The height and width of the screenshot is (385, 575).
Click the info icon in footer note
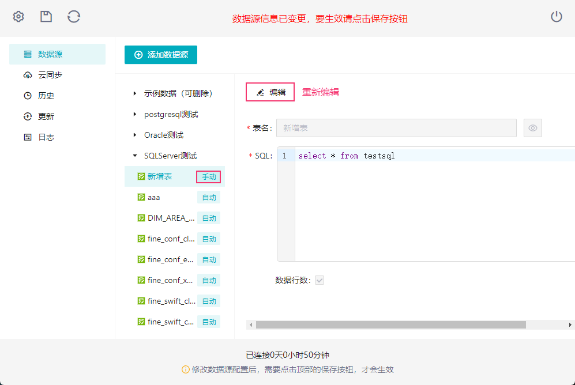click(x=186, y=369)
